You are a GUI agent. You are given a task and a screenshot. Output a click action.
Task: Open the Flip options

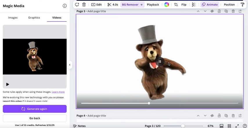184,5
